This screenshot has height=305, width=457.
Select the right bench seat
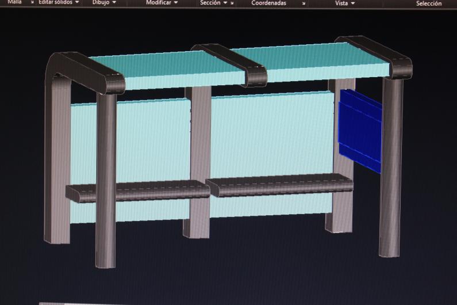click(x=282, y=185)
